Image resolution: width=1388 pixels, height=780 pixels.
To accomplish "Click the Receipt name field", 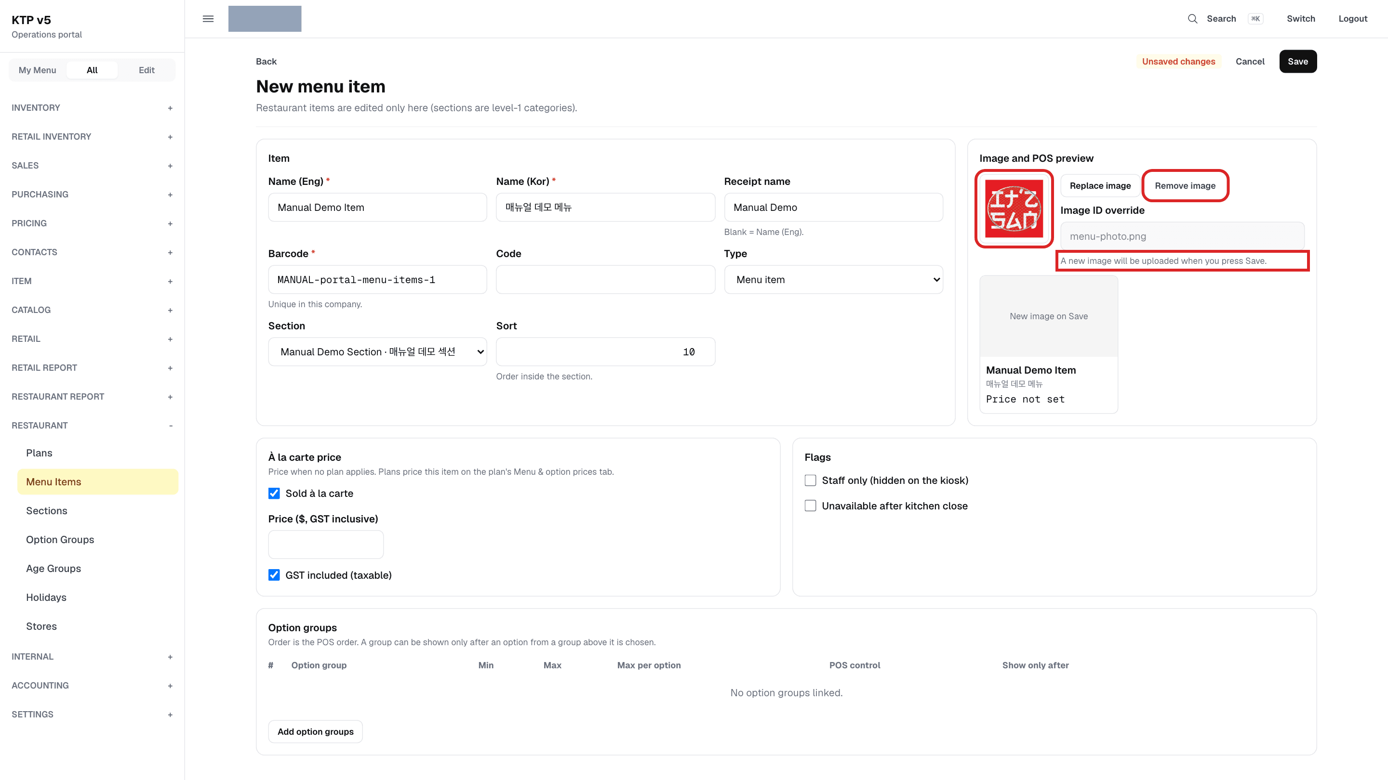I will pyautogui.click(x=833, y=207).
